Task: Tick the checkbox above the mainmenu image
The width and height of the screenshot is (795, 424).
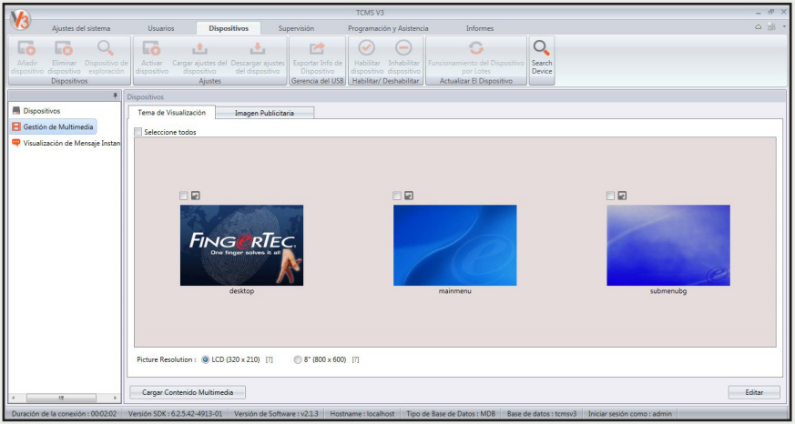Action: [x=397, y=196]
